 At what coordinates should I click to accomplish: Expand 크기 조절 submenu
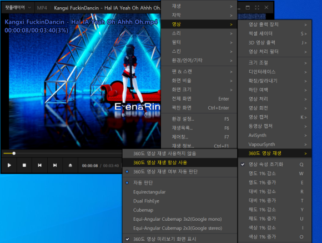click(x=275, y=63)
